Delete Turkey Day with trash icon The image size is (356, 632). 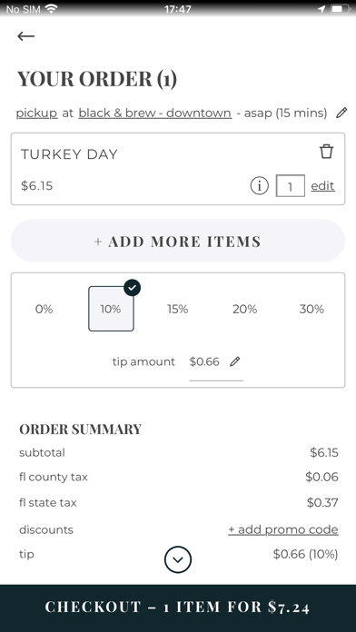[326, 152]
